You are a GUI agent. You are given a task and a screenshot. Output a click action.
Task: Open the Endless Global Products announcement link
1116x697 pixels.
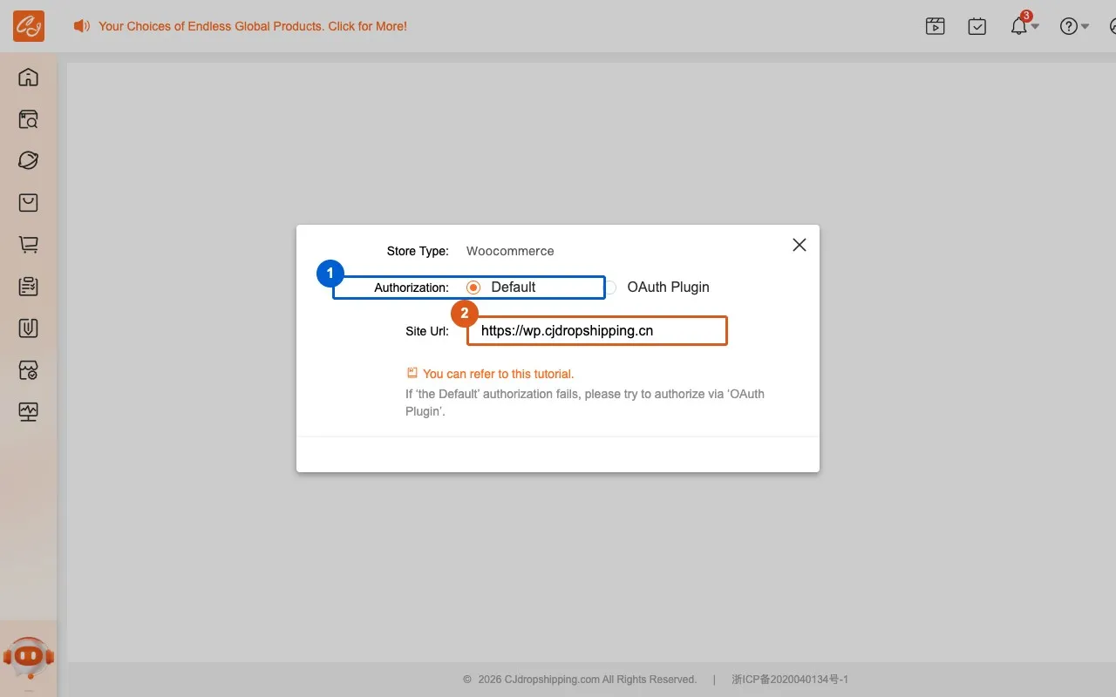[253, 26]
